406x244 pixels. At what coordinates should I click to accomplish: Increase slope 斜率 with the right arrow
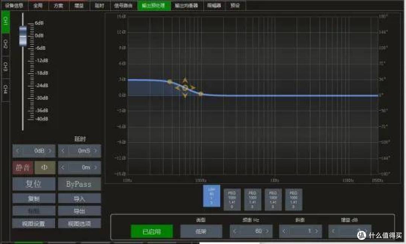tap(317, 231)
